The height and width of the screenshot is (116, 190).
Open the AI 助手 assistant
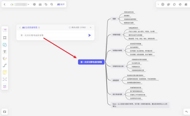coord(61,4)
